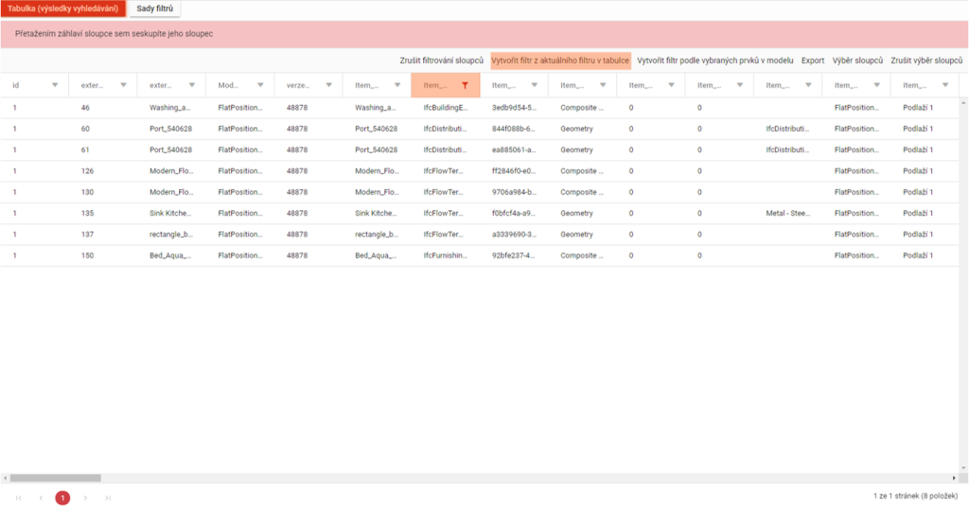Click Zrušit filtrování sloupců
Viewport: 969px width, 509px height.
(x=441, y=61)
